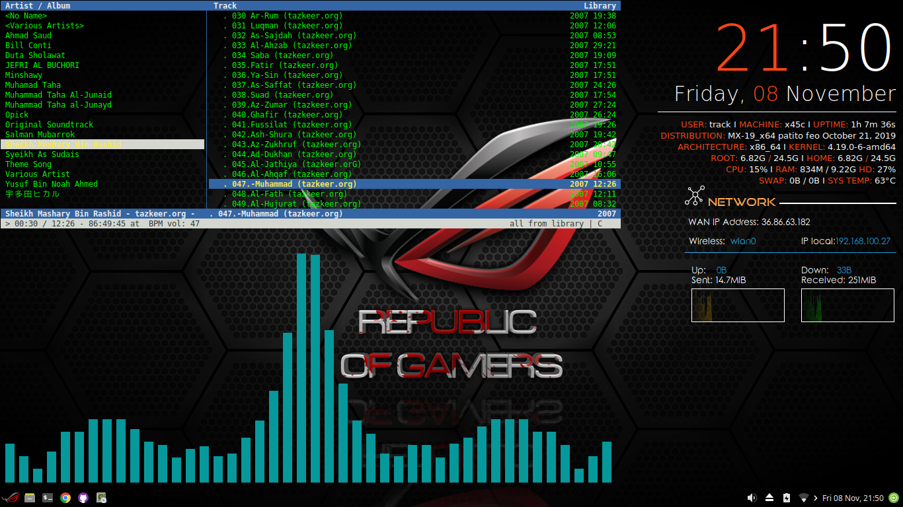The image size is (903, 507).
Task: Open the battery power tray icon
Action: pyautogui.click(x=787, y=498)
